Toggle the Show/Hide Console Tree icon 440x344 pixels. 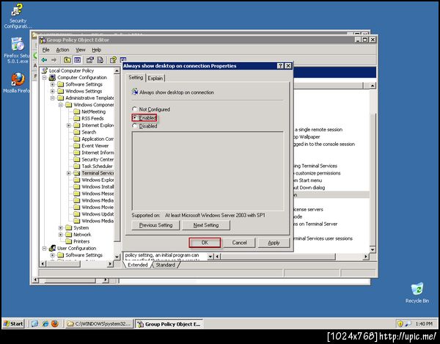[x=77, y=59]
